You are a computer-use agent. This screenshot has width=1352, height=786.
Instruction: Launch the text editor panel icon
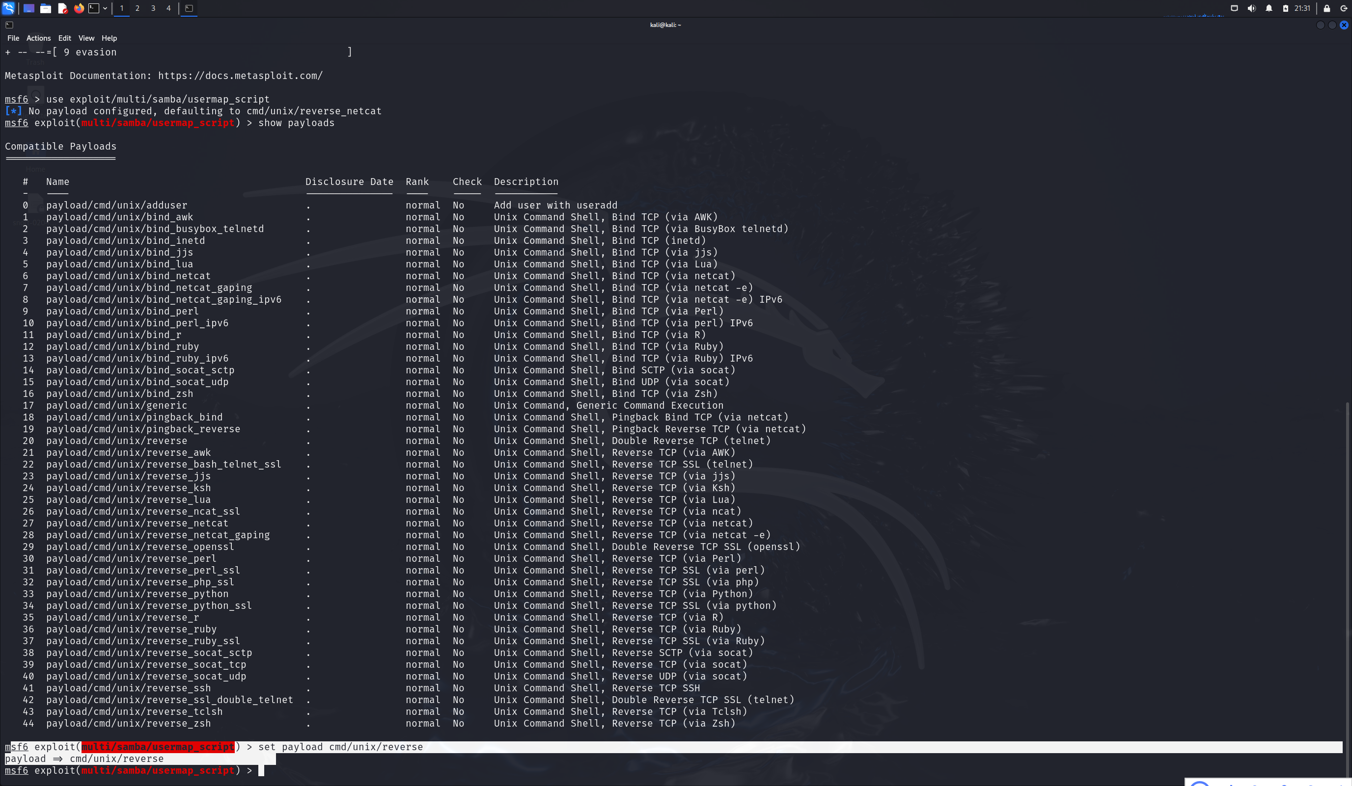pos(62,8)
